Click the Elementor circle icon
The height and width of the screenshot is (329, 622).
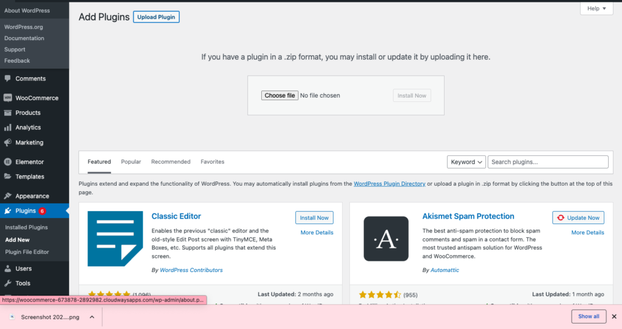7,161
